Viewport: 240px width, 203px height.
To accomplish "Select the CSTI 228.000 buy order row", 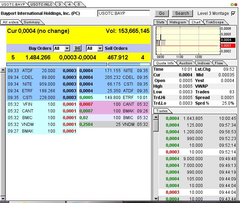I will coord(42,98).
